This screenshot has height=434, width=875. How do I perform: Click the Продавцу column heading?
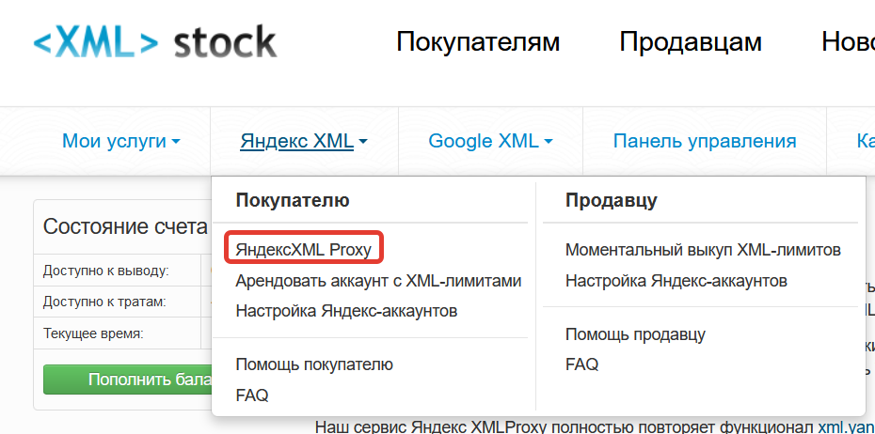pyautogui.click(x=612, y=200)
